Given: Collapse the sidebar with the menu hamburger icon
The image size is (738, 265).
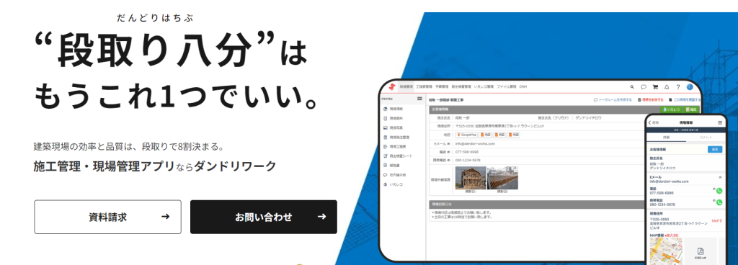Looking at the screenshot, I should [420, 99].
